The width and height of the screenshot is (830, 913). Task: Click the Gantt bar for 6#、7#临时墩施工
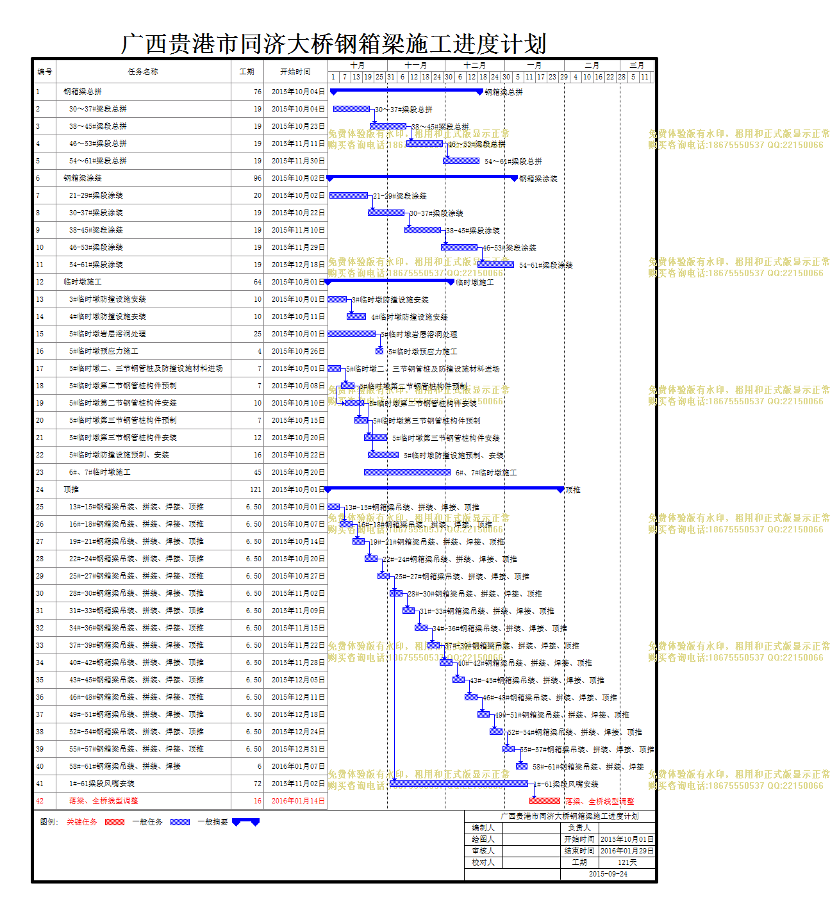pyautogui.click(x=407, y=472)
